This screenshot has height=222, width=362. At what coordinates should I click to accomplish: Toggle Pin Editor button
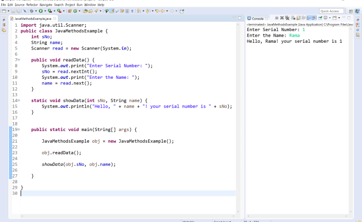(182, 11)
